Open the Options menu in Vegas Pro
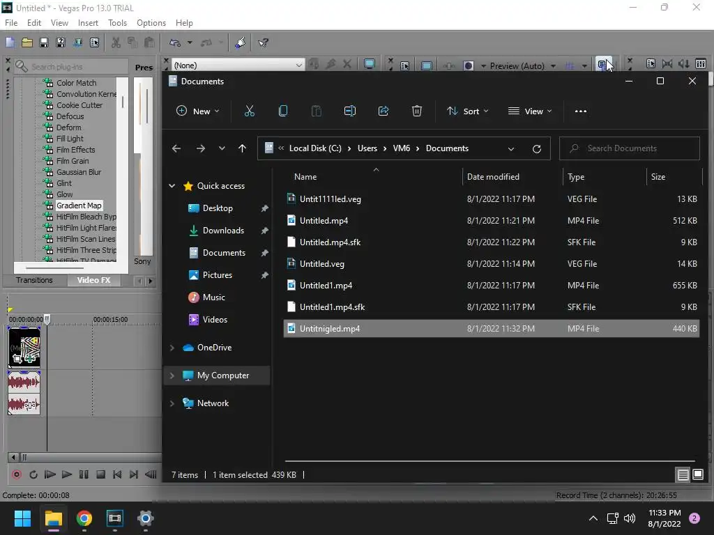Screen dimensions: 714x535 pos(151,23)
